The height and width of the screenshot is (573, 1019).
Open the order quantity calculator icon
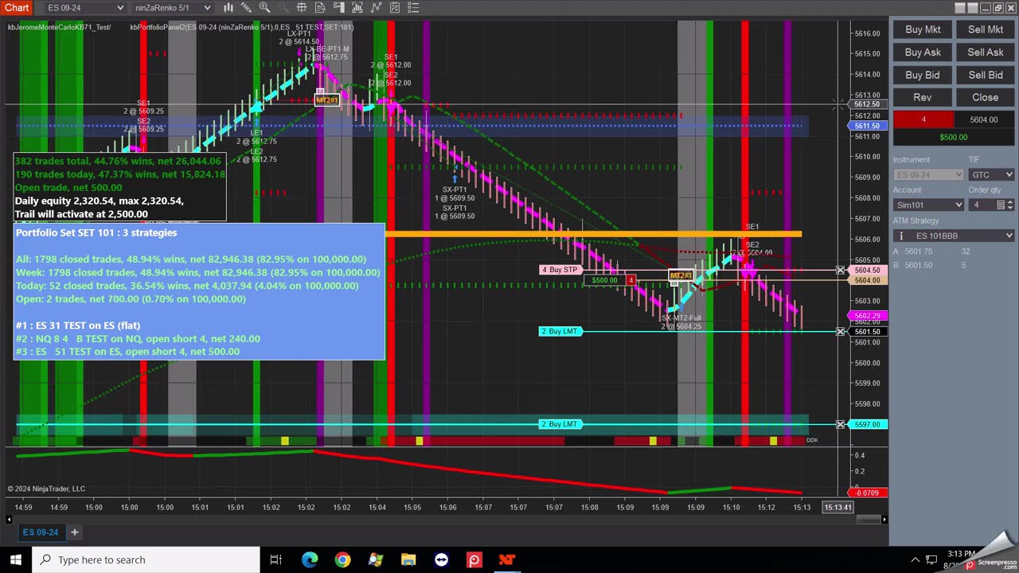point(1001,205)
